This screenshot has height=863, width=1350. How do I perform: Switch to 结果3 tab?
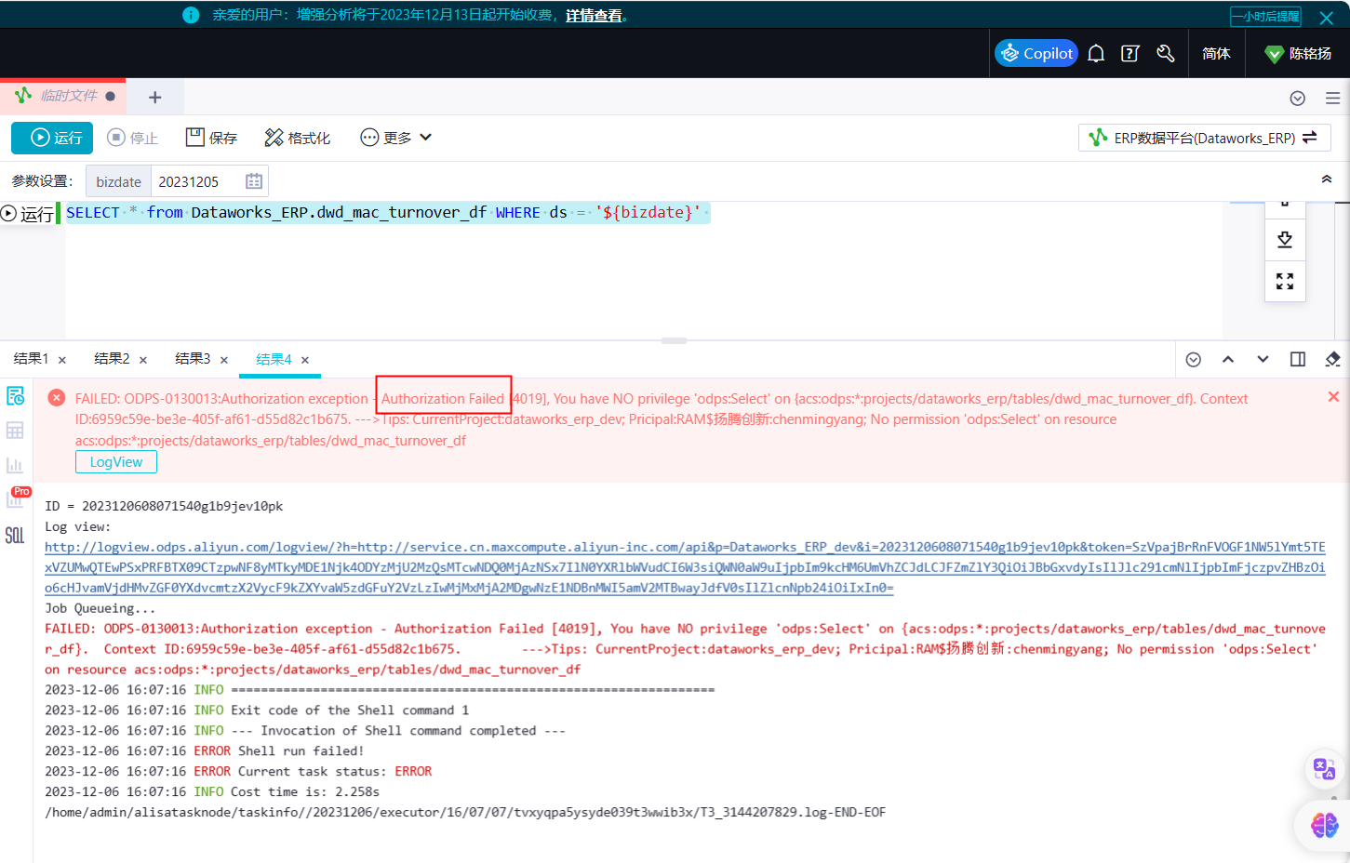[193, 359]
